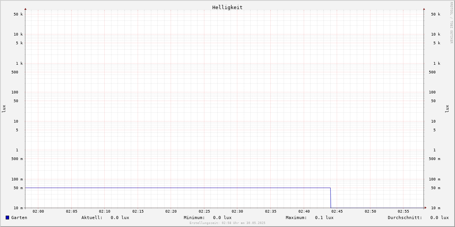This screenshot has height=227, width=455.
Task: Click the 02:00 time axis label
Action: [x=38, y=211]
